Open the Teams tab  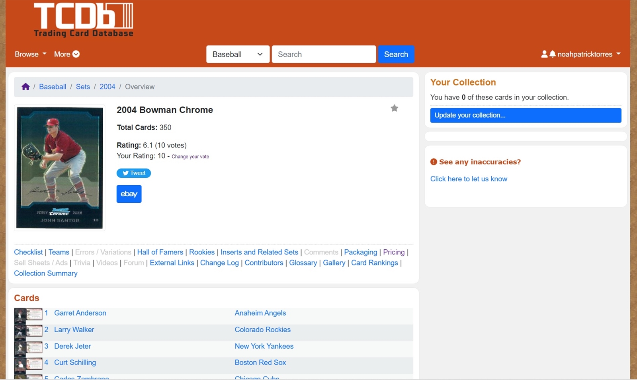[59, 252]
